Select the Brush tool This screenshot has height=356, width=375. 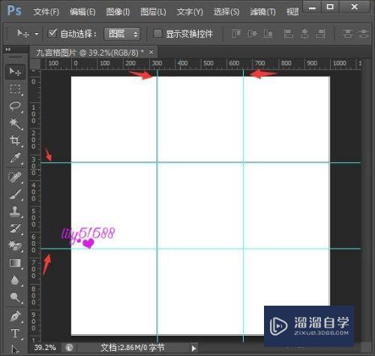pyautogui.click(x=15, y=195)
